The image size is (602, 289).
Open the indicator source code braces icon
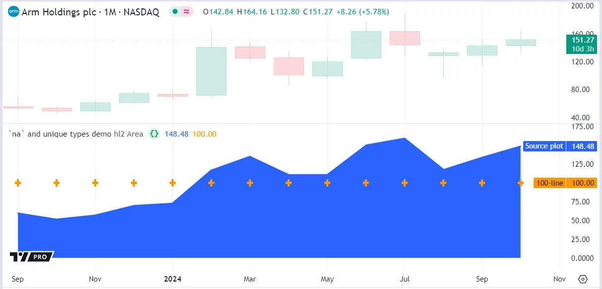[x=154, y=134]
